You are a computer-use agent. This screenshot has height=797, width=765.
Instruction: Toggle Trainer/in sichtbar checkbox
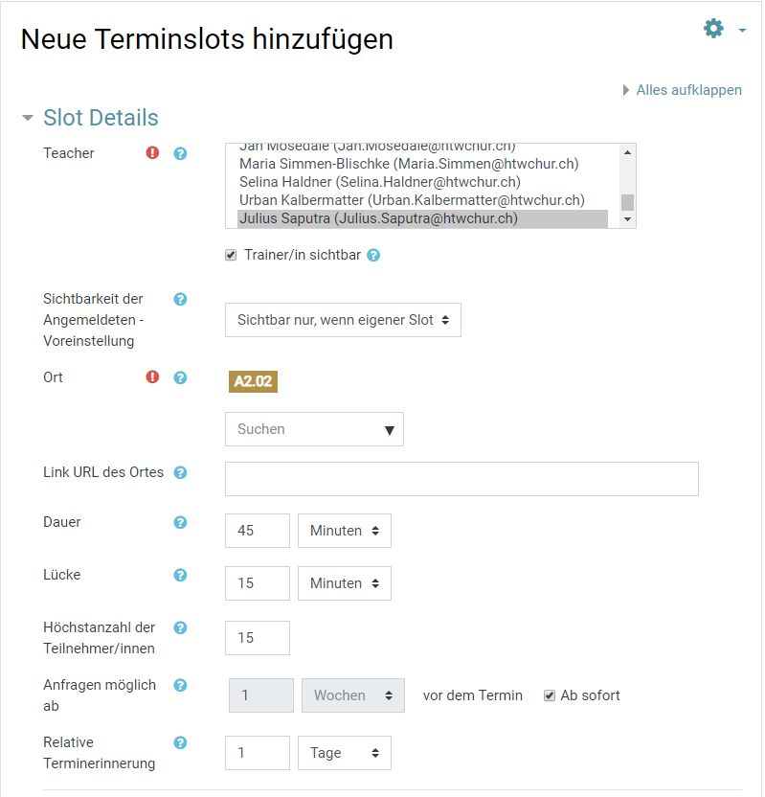point(231,255)
